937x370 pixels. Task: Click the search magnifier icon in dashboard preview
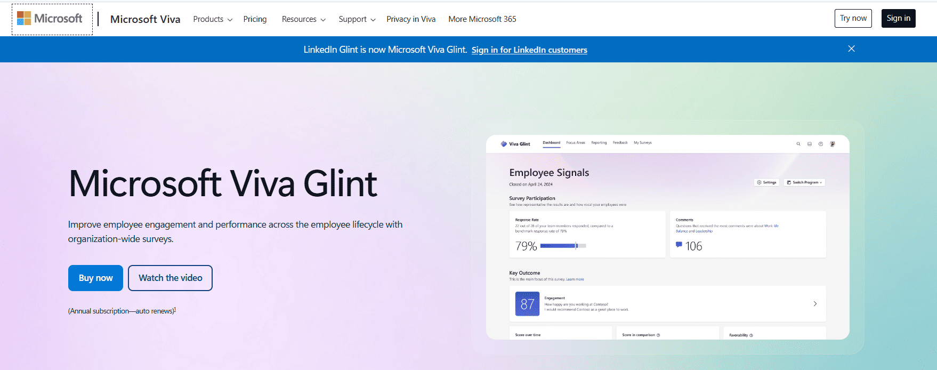[798, 144]
